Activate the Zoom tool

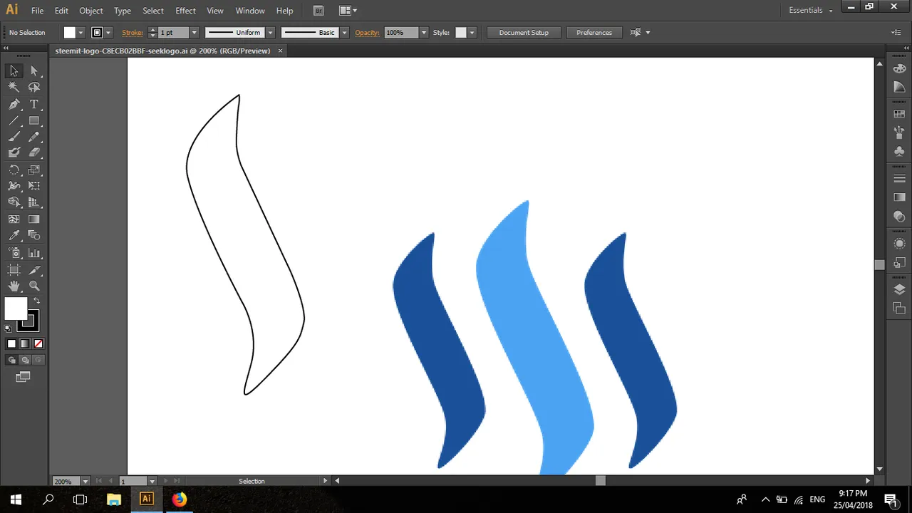click(34, 286)
